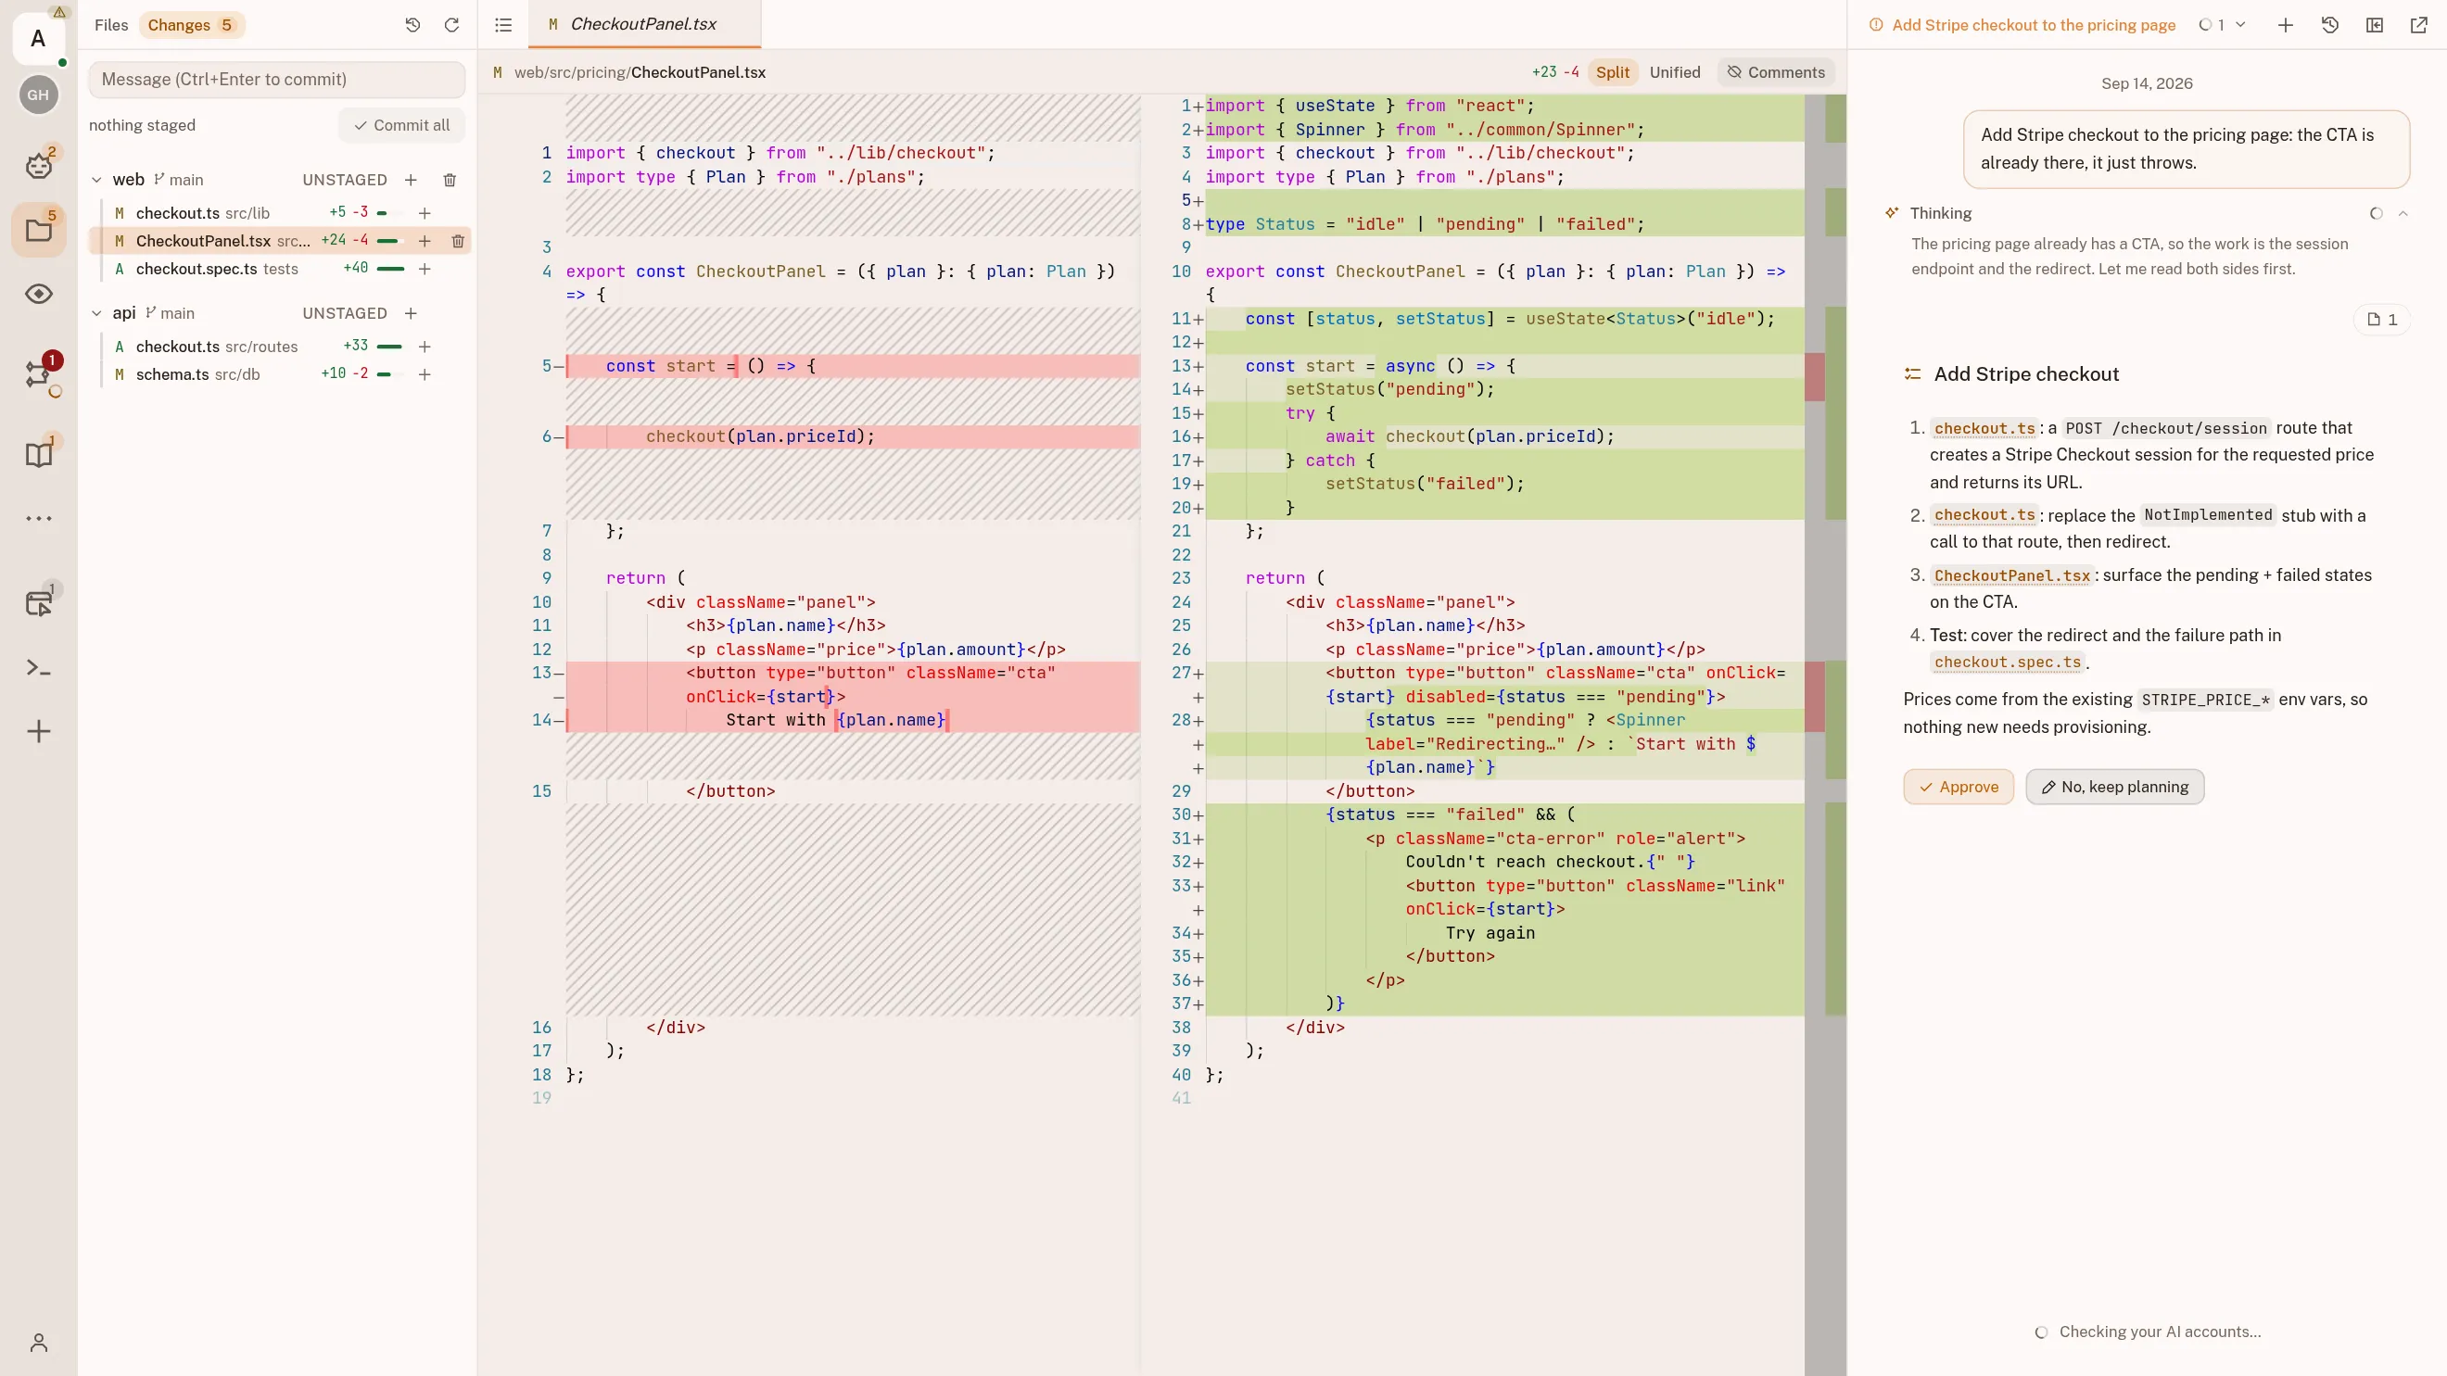This screenshot has height=1376, width=2447.
Task: Open the changes history clock icon
Action: click(x=412, y=25)
